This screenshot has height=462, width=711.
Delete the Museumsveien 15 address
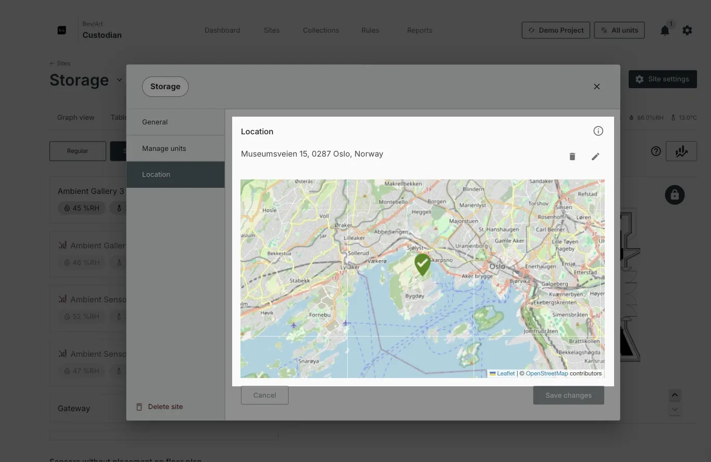572,157
